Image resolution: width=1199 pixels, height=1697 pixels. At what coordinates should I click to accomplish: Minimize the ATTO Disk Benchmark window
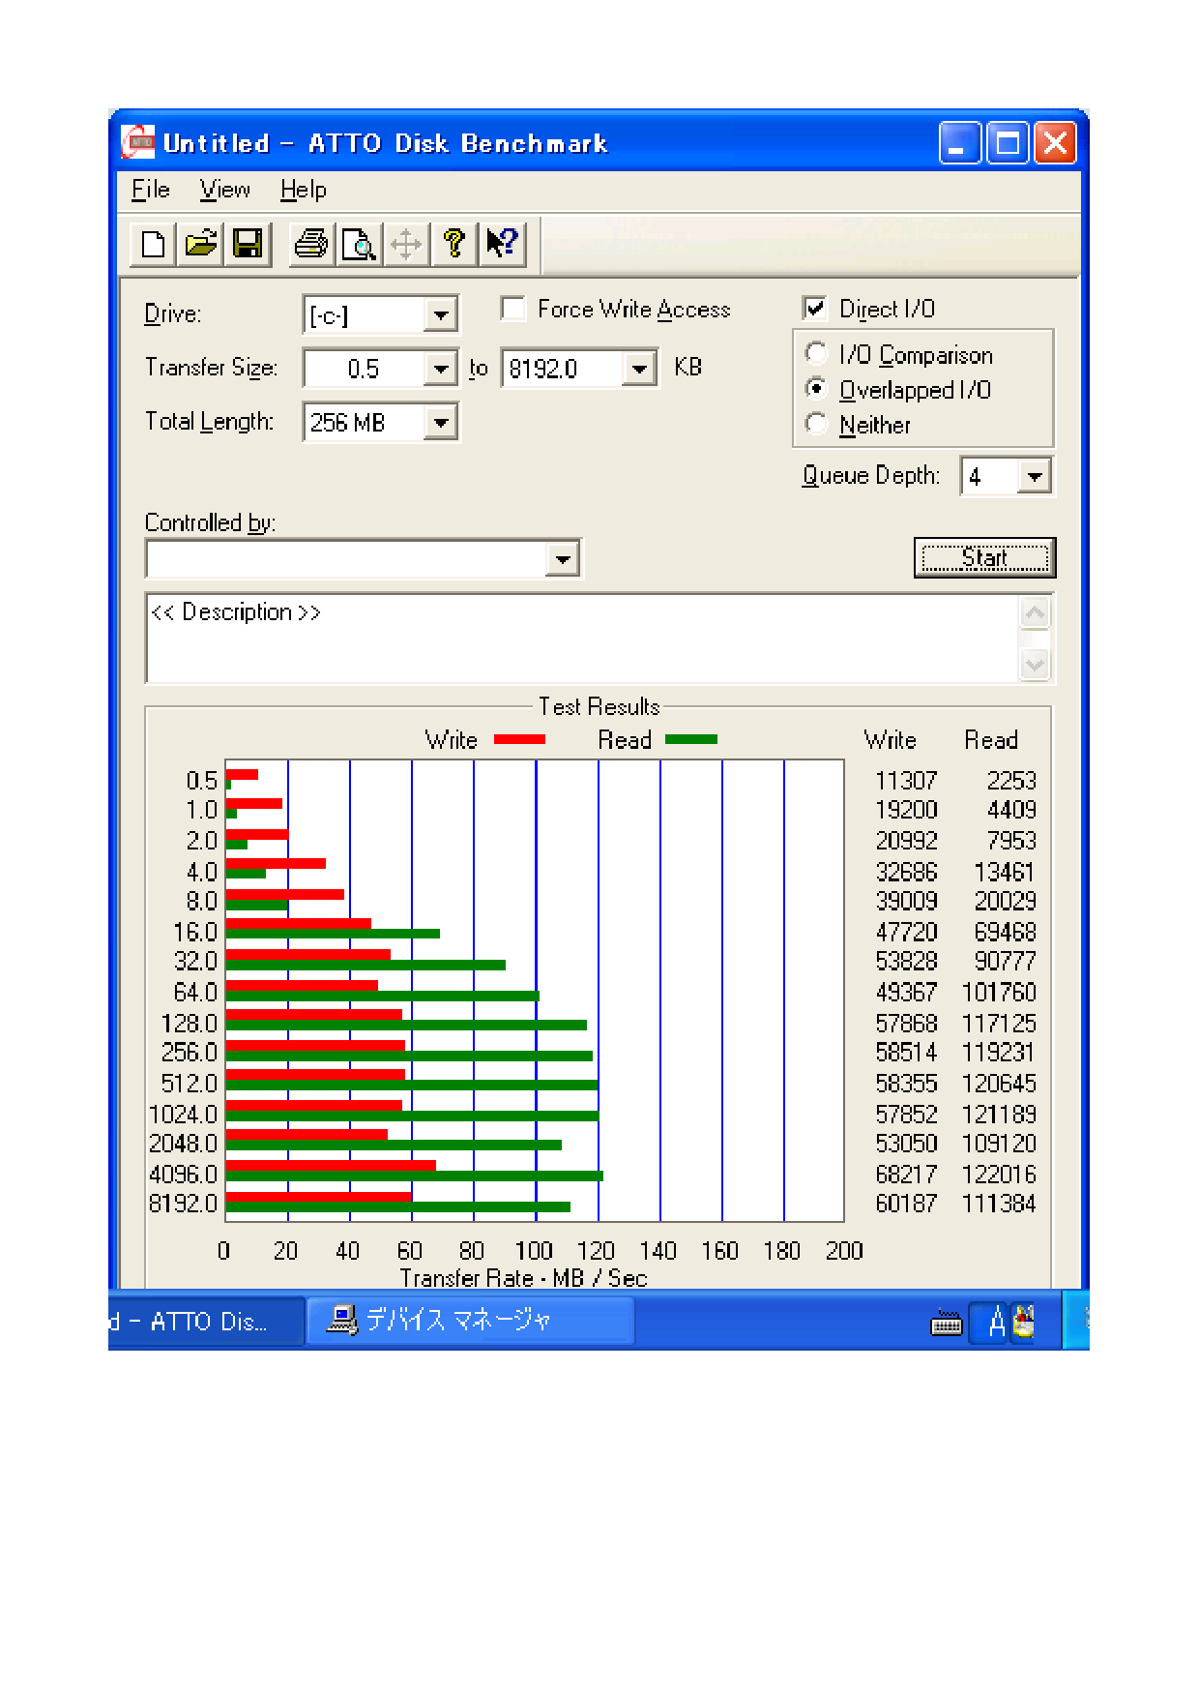[x=959, y=144]
